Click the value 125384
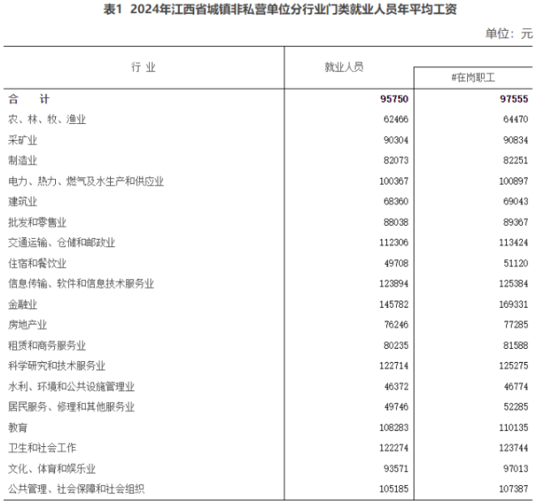 (x=513, y=283)
